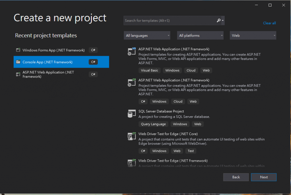291x195 pixels.
Task: Click Web tag under Visual Basic ASP.NET template
Action: click(206, 70)
